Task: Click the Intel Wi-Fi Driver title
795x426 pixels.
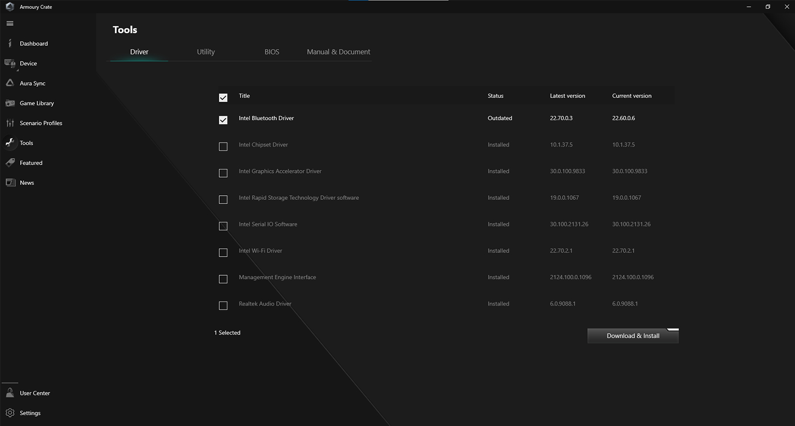Action: 261,251
